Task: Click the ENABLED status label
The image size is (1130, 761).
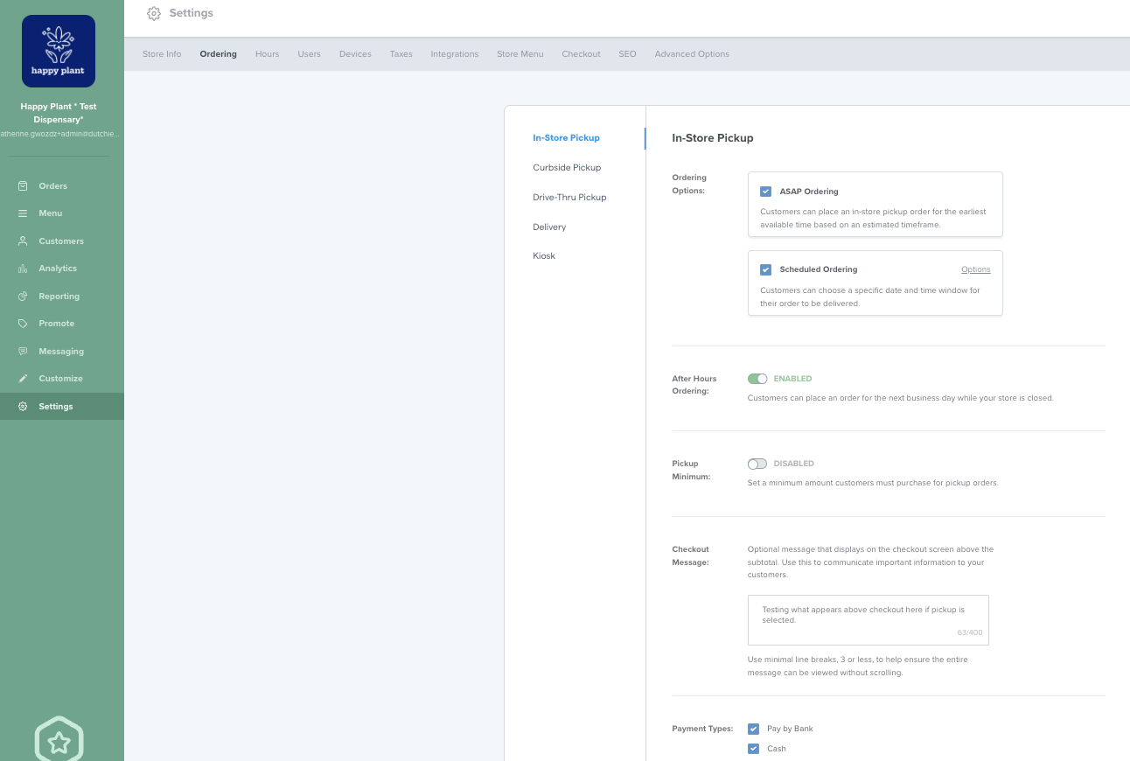Action: click(792, 379)
